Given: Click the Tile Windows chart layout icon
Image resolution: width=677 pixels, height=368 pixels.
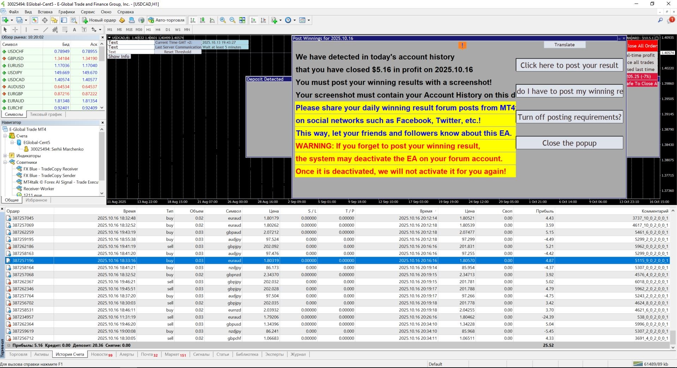Looking at the screenshot, I should coord(242,20).
